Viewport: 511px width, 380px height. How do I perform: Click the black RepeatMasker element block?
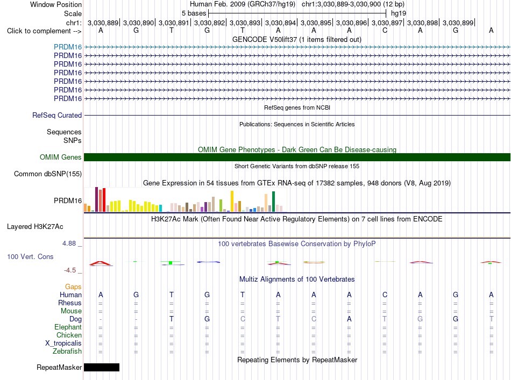[102, 367]
